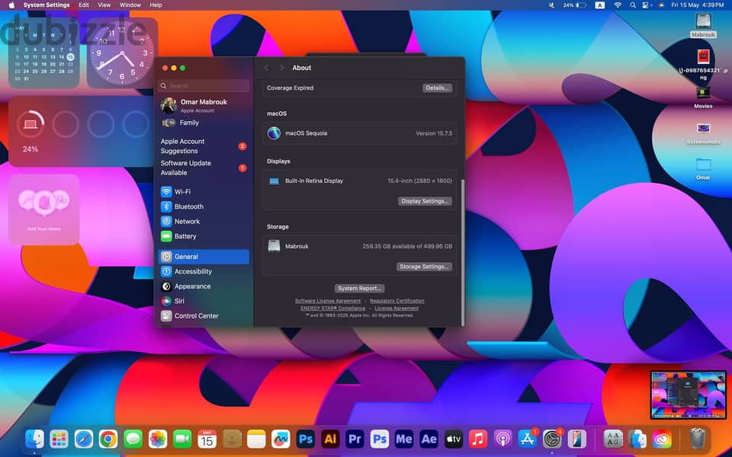Open the System Settings menu

click(47, 5)
